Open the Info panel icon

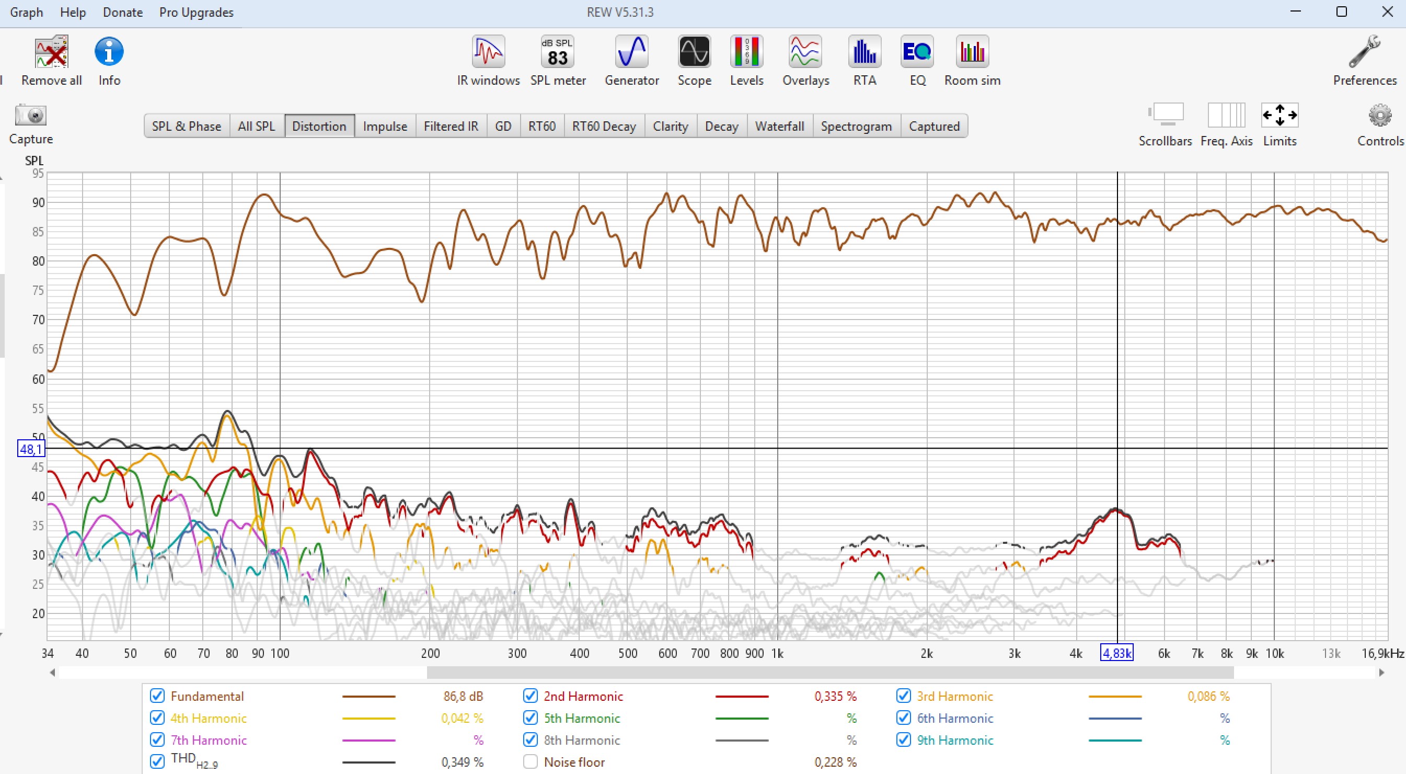(x=109, y=52)
